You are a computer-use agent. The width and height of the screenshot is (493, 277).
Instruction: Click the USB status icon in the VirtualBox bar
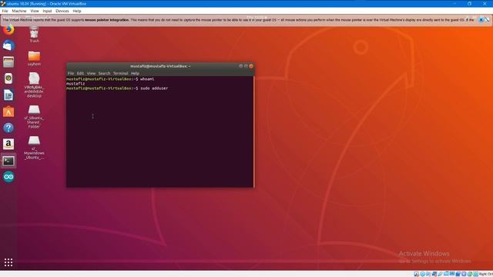coord(440,274)
